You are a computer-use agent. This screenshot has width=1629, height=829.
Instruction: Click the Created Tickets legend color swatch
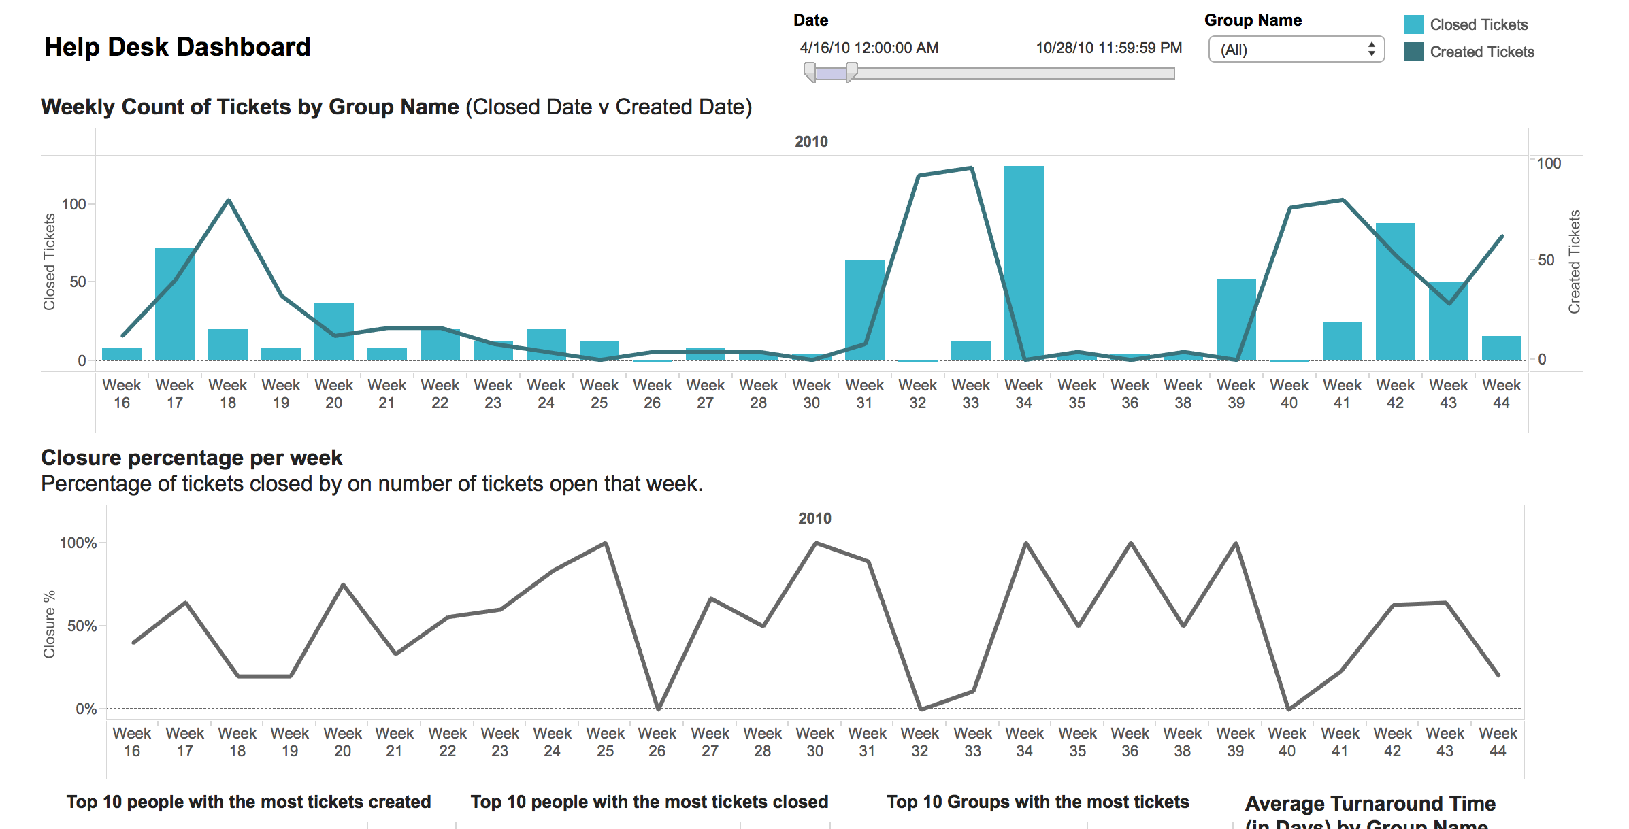click(x=1414, y=52)
